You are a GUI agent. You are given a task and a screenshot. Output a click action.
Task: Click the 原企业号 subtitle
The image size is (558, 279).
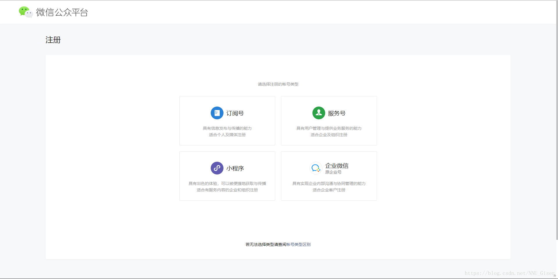pos(333,172)
